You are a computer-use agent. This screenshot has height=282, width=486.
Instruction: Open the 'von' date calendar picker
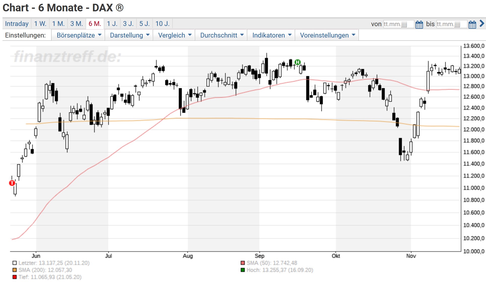(419, 24)
